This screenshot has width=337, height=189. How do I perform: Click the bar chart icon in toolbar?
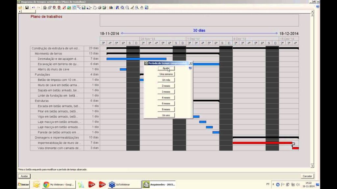point(111,8)
